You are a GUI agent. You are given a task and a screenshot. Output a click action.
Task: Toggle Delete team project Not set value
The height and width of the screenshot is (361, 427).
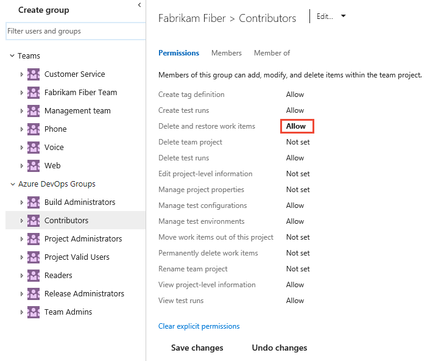(298, 142)
